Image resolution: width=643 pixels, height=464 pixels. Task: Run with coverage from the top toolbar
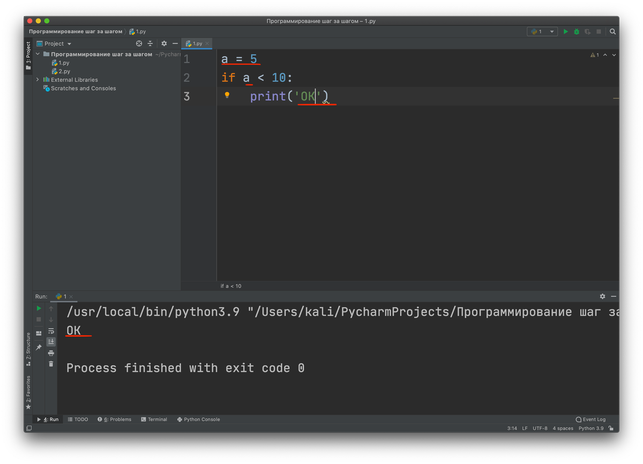coord(588,32)
